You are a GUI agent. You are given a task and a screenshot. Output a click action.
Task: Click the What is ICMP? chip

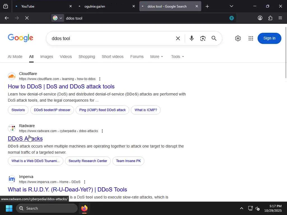pos(146,110)
